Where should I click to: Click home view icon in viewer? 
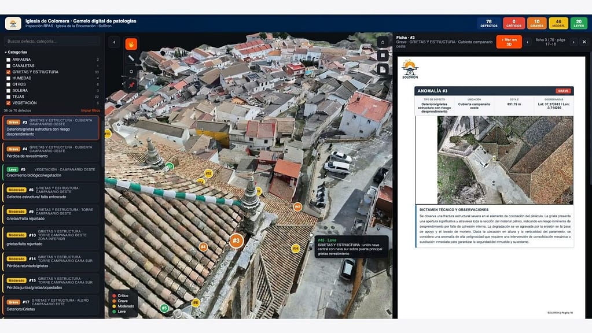(x=383, y=42)
